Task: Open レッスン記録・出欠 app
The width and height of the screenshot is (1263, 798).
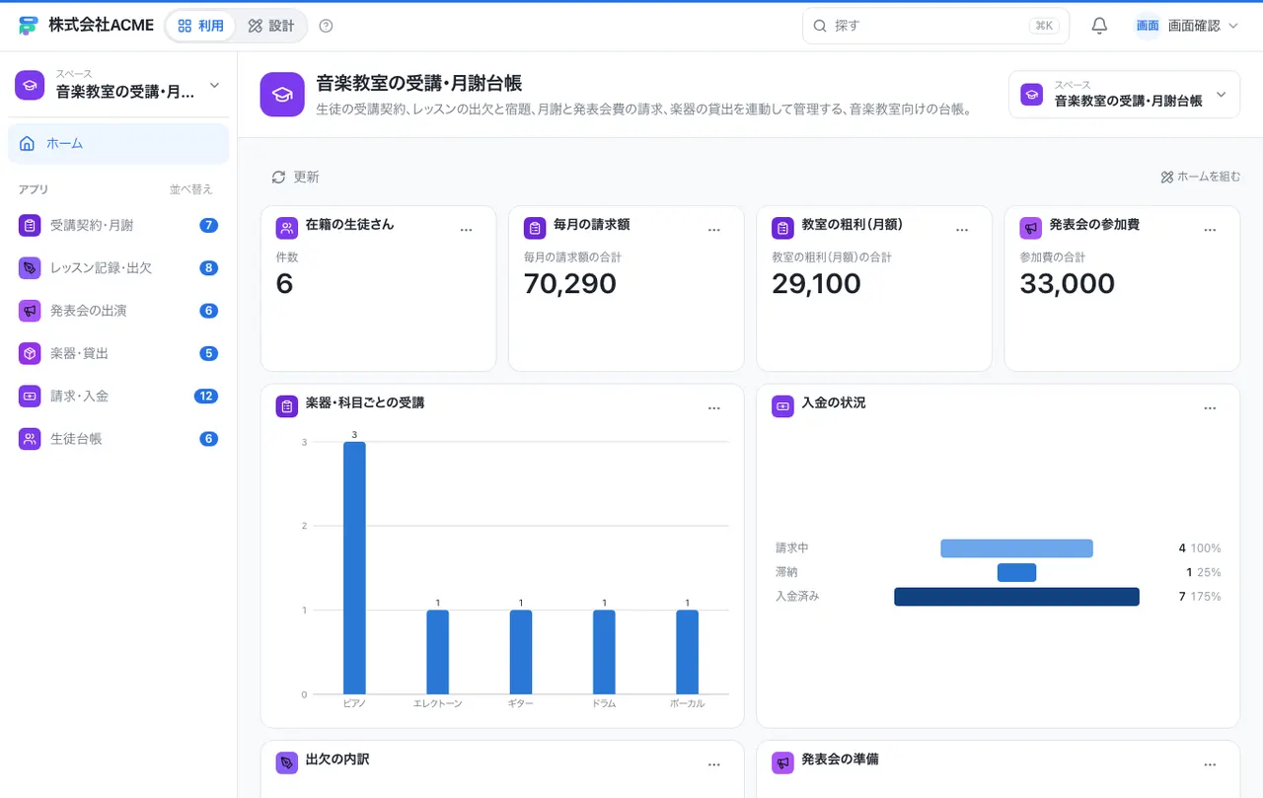Action: [x=118, y=267]
